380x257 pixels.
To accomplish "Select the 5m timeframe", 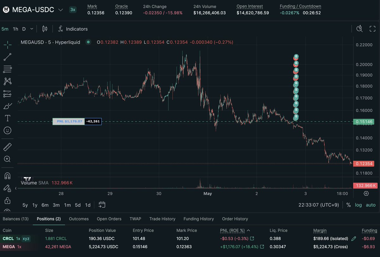I will click(5, 29).
